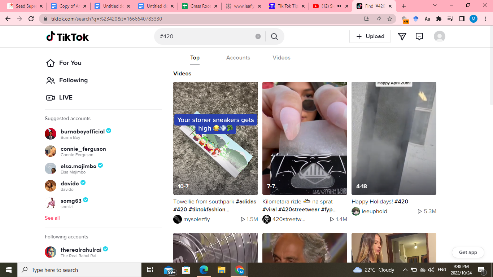
Task: Click the extension icon with 'off' badge
Action: click(x=405, y=19)
